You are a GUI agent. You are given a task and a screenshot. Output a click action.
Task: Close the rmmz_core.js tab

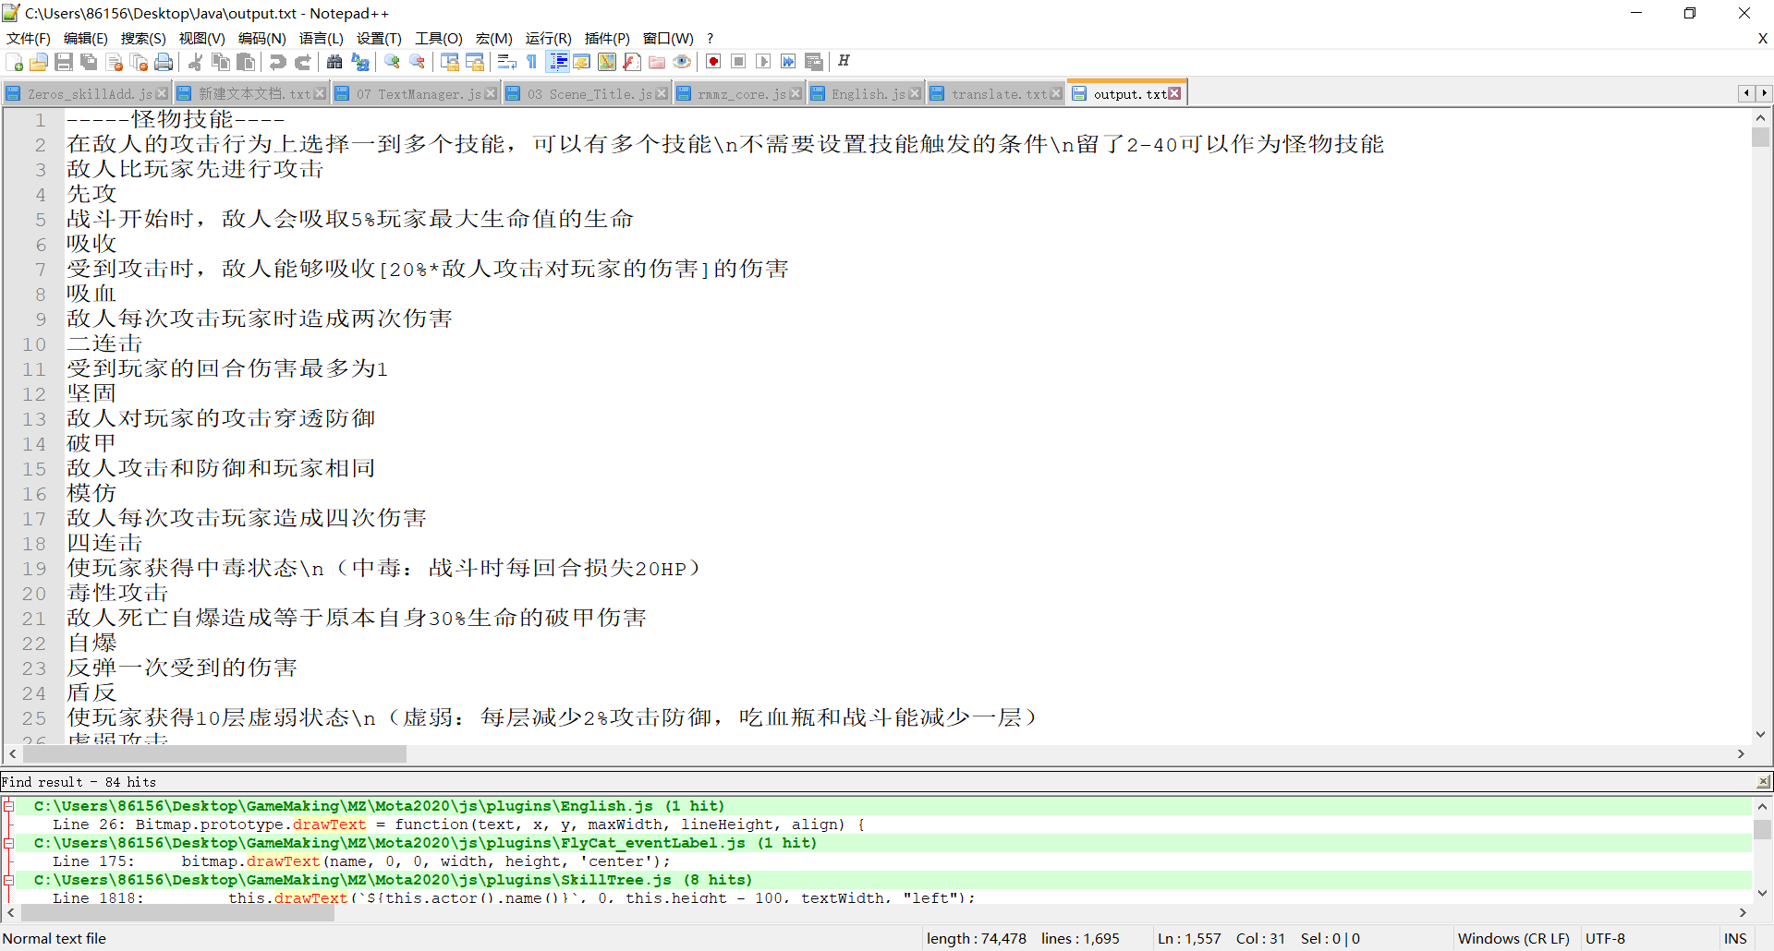[x=796, y=93]
